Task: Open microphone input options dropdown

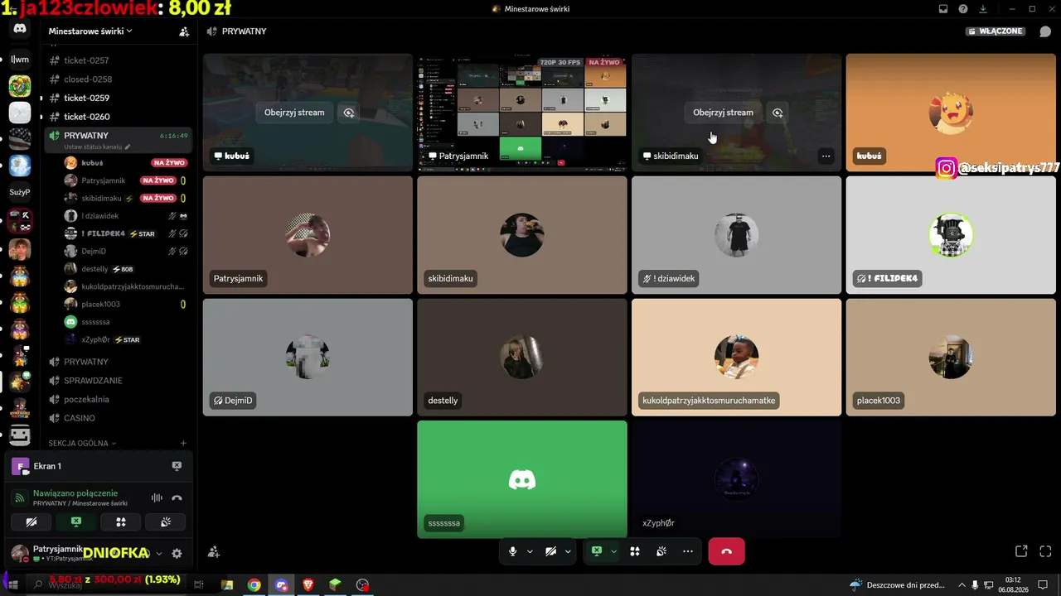Action: click(x=530, y=551)
